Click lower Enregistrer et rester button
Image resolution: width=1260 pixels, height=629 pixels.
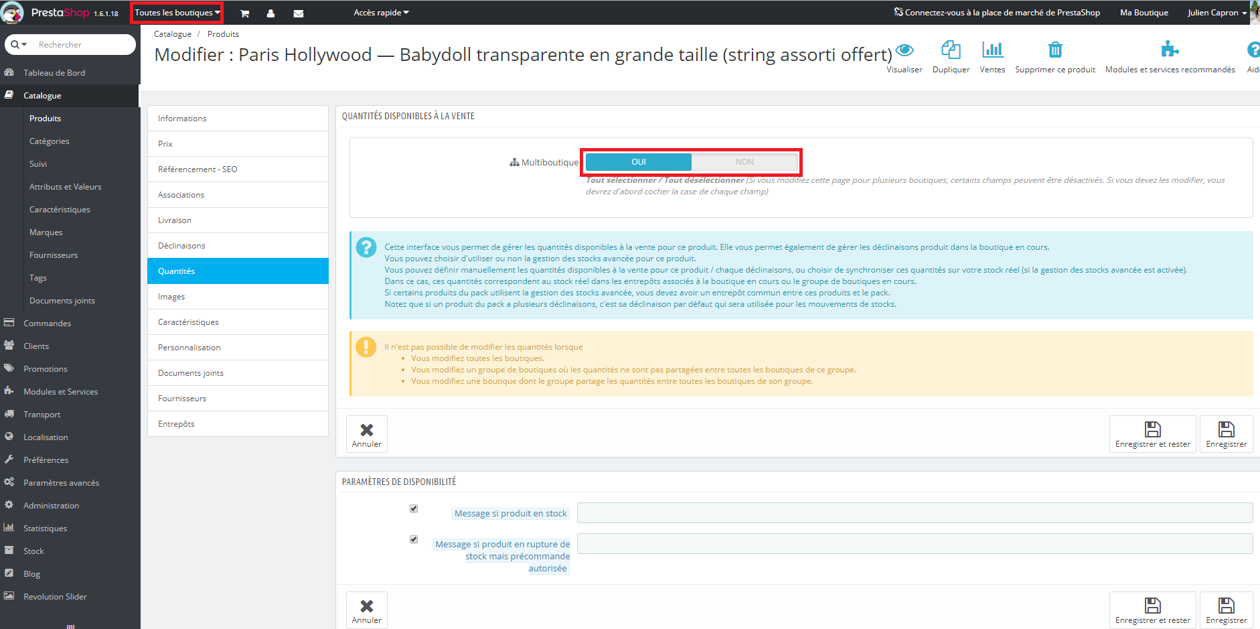1153,610
